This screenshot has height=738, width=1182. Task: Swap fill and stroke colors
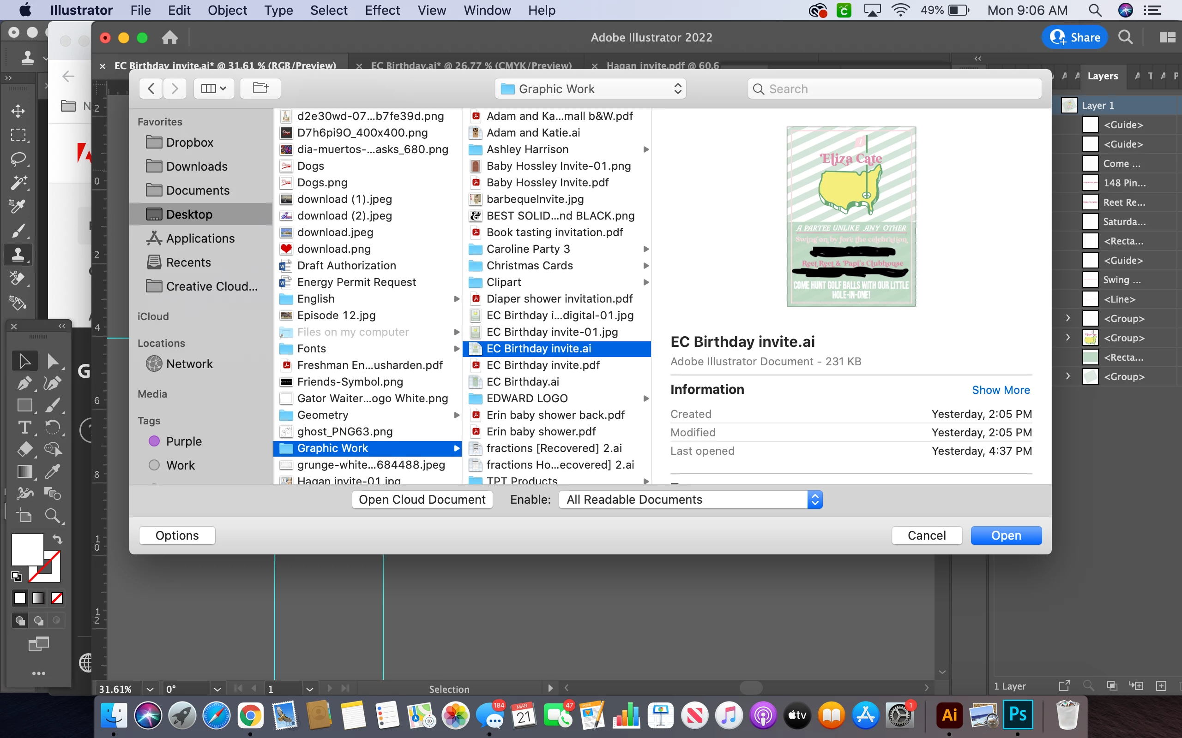pos(58,539)
